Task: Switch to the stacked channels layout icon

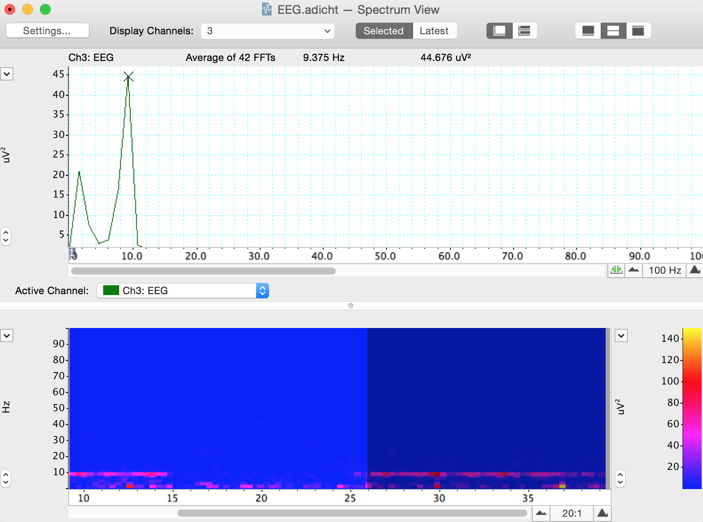Action: coord(525,31)
